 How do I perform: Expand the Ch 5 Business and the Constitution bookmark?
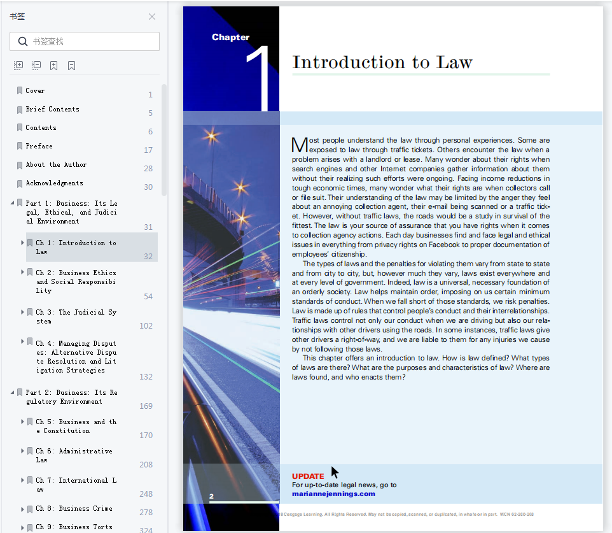(22, 422)
